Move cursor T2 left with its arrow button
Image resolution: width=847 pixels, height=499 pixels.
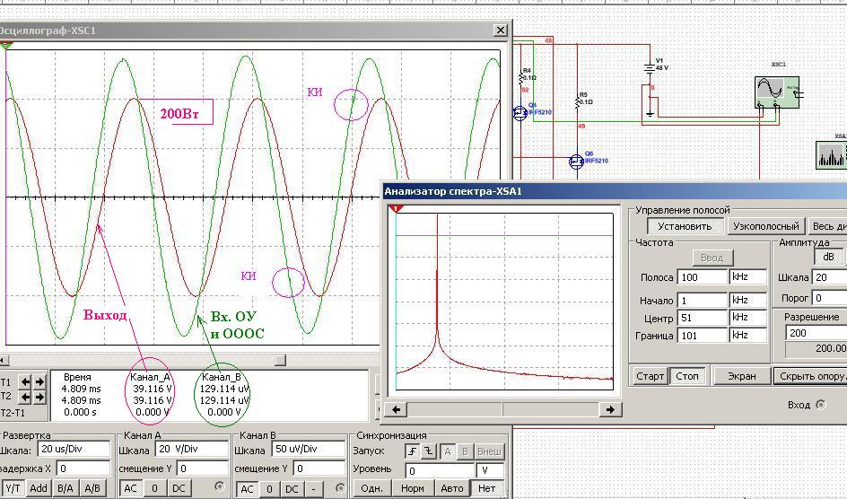point(25,398)
